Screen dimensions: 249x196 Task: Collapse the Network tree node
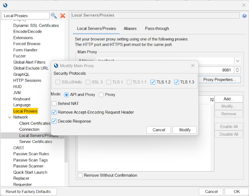[10, 117]
